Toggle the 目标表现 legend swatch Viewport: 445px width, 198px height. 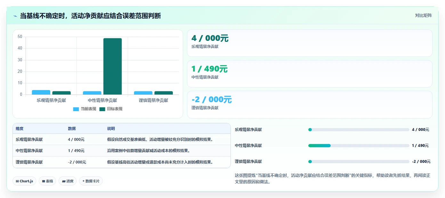click(x=102, y=109)
